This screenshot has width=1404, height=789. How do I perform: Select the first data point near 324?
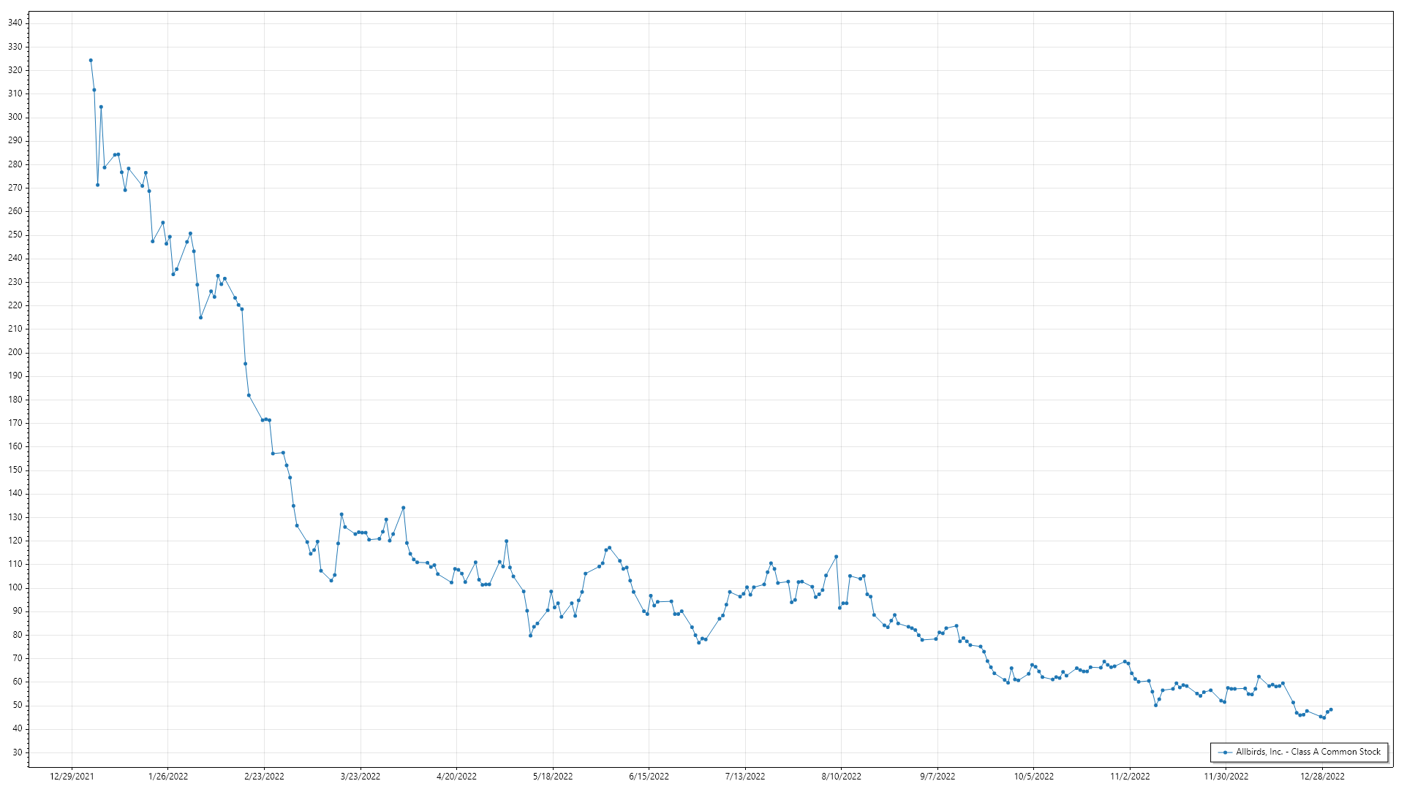tap(91, 61)
